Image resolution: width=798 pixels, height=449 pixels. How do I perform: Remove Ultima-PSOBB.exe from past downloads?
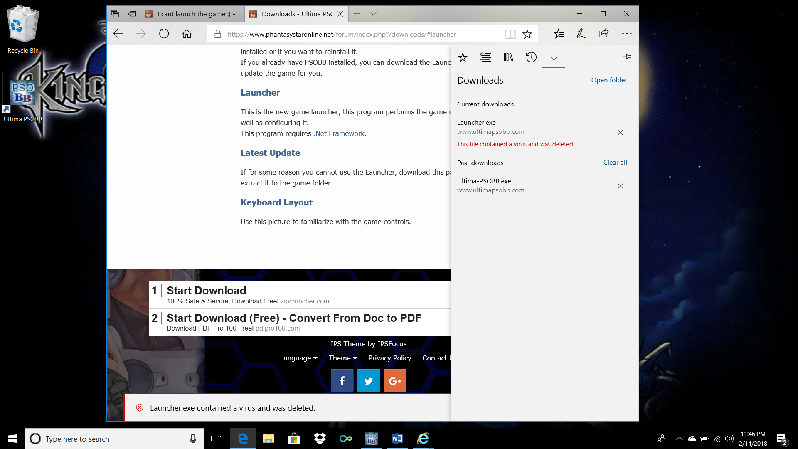tap(620, 186)
